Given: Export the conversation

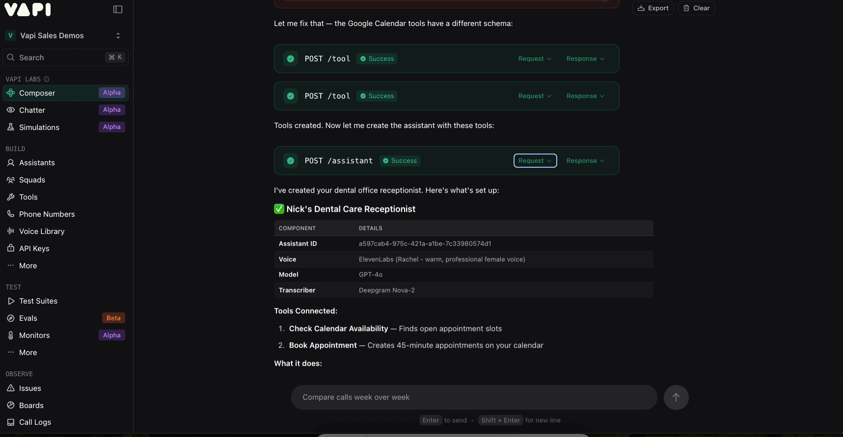Looking at the screenshot, I should [x=653, y=8].
